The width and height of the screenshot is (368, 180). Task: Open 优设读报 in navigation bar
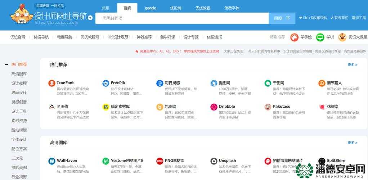pos(215,37)
